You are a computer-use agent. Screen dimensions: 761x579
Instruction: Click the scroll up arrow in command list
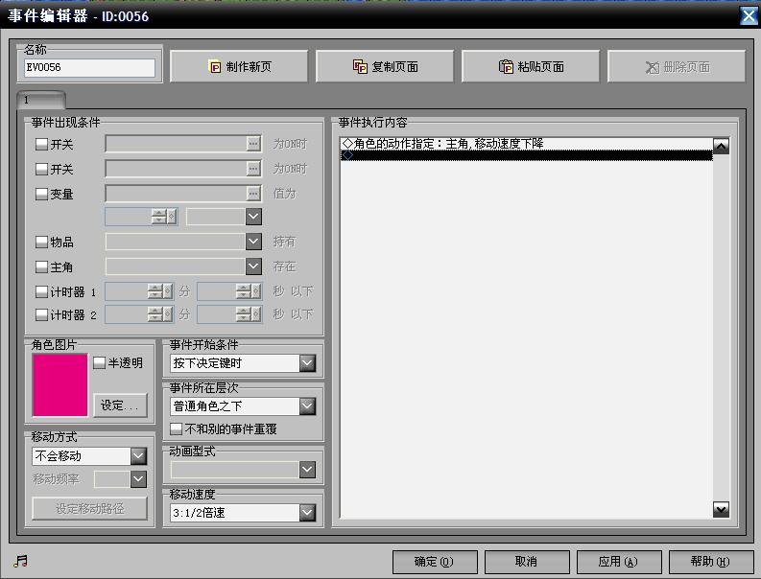[x=721, y=146]
